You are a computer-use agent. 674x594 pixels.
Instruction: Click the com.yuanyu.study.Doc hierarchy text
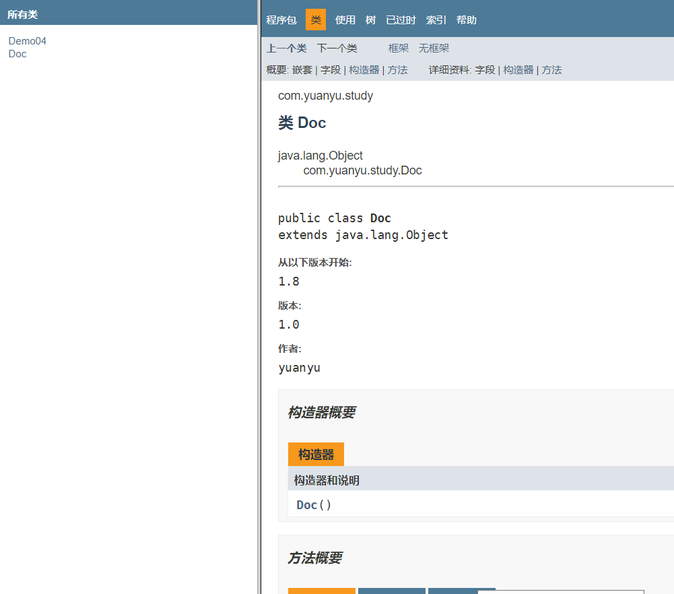point(362,170)
